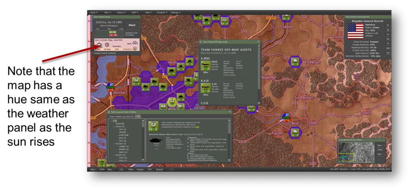The height and width of the screenshot is (192, 412).
Task: Open the Command Cycle Chronology link
Action: click(x=132, y=34)
